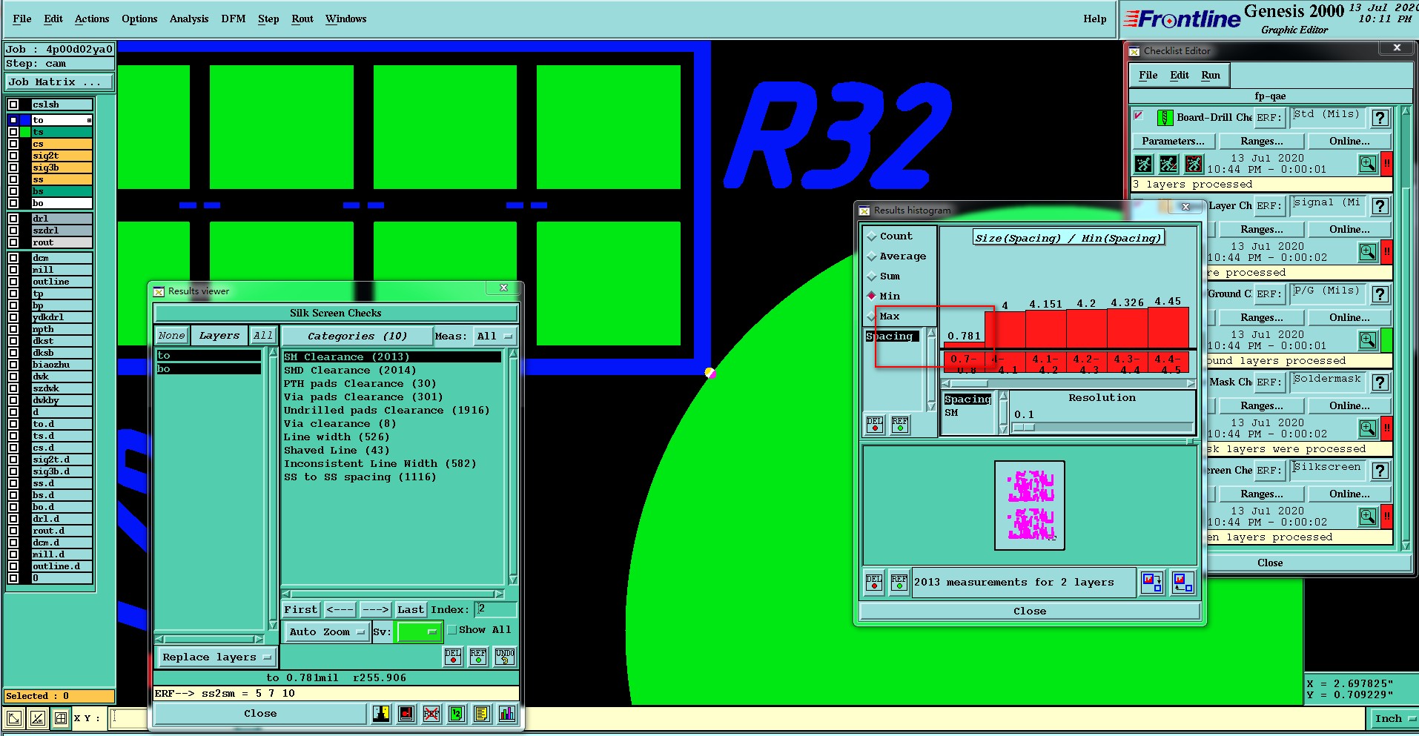1419x736 pixels.
Task: Click First button in Results viewer
Action: click(x=301, y=609)
